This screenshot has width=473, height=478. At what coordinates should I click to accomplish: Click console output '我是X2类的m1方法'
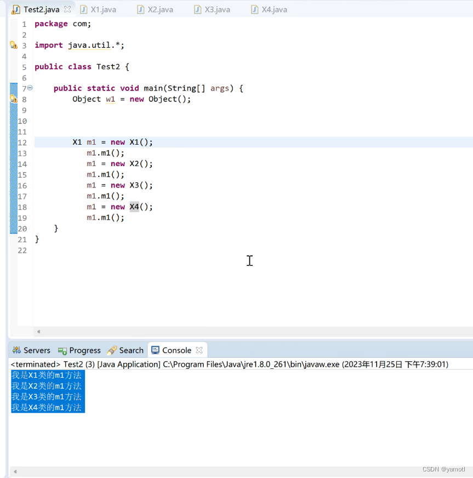[47, 386]
